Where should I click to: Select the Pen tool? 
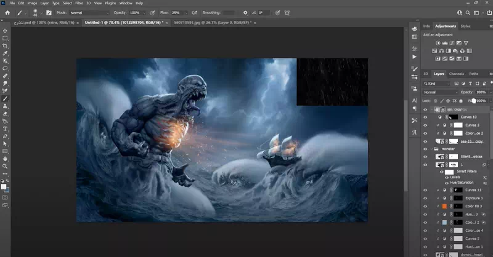[5, 136]
